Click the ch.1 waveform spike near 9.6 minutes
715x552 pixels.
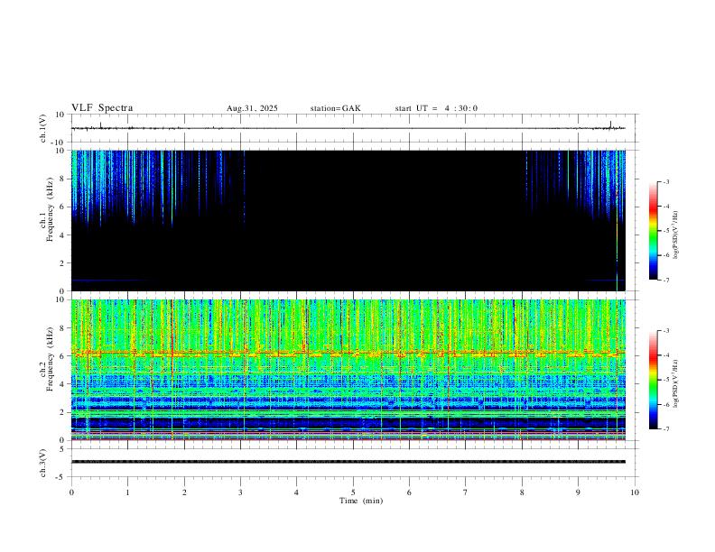click(x=610, y=124)
